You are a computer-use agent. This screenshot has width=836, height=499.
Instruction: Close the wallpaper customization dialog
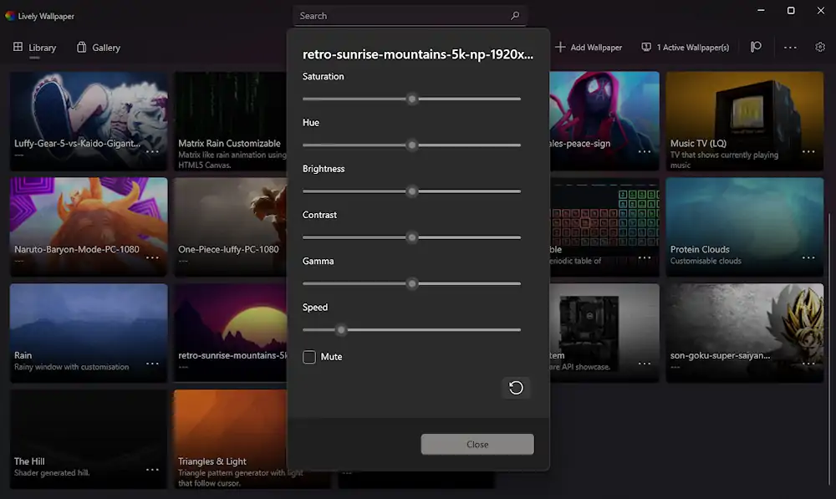[477, 444]
